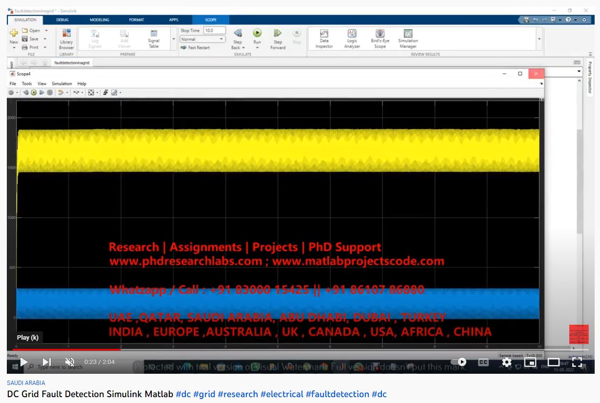Open the #research hashtag link
600x403 pixels.
tap(238, 394)
